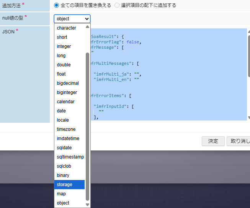Image resolution: width=250 pixels, height=208 pixels.
Task: Choose 'object' at the bottom of the list
Action: pyautogui.click(x=69, y=203)
